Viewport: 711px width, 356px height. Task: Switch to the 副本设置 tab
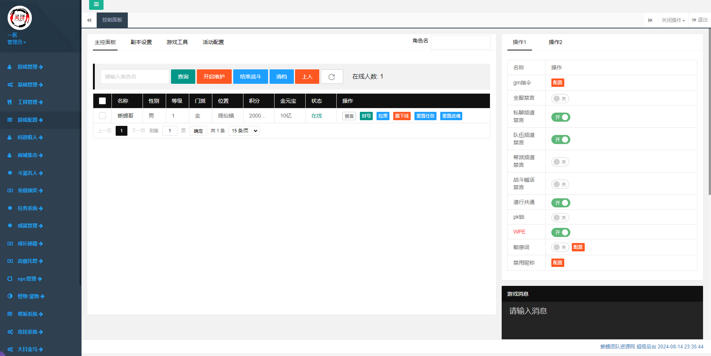coord(141,42)
